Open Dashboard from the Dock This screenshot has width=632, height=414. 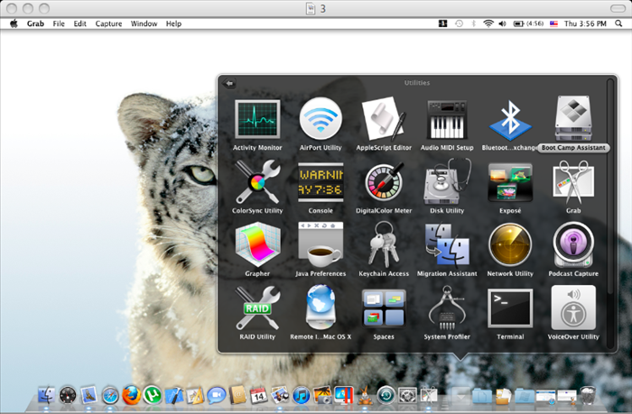tap(68, 395)
